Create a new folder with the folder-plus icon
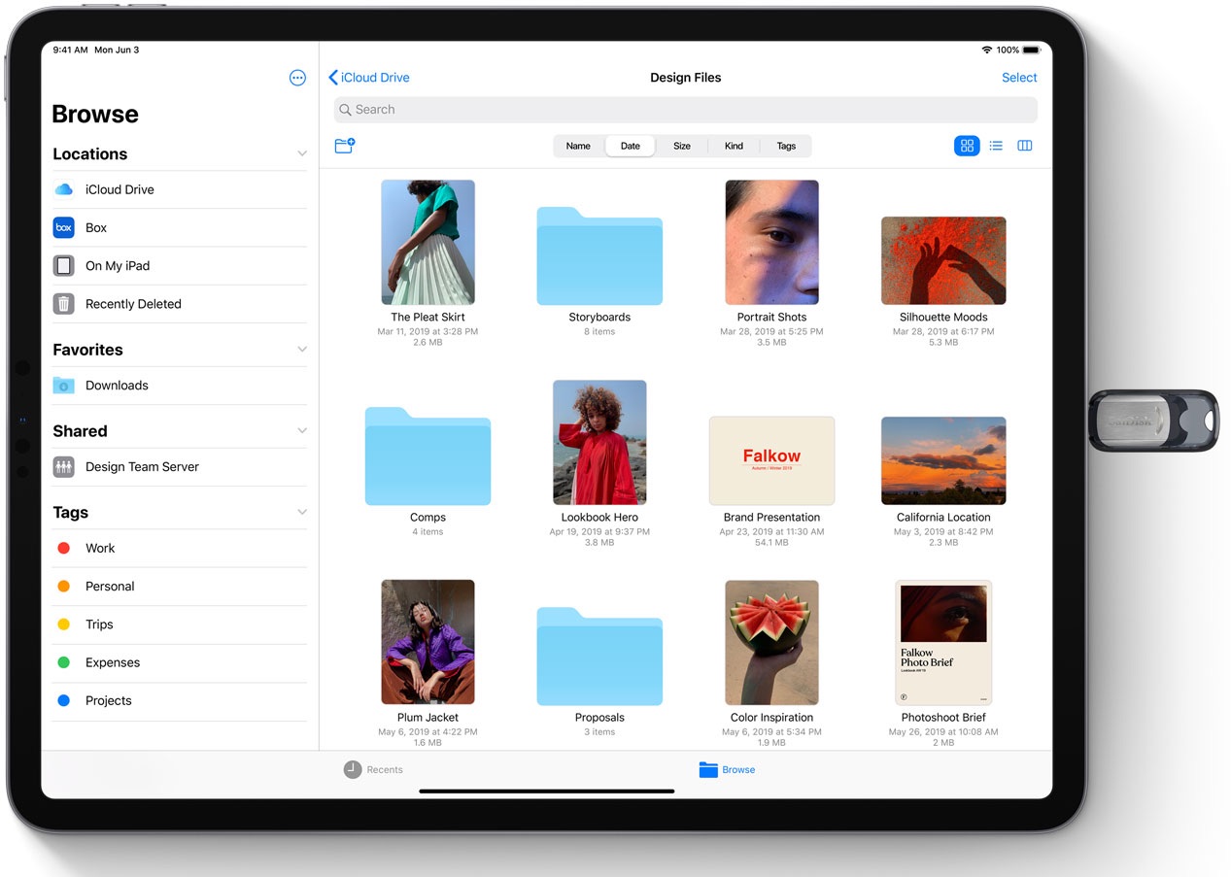This screenshot has height=877, width=1231. (344, 146)
